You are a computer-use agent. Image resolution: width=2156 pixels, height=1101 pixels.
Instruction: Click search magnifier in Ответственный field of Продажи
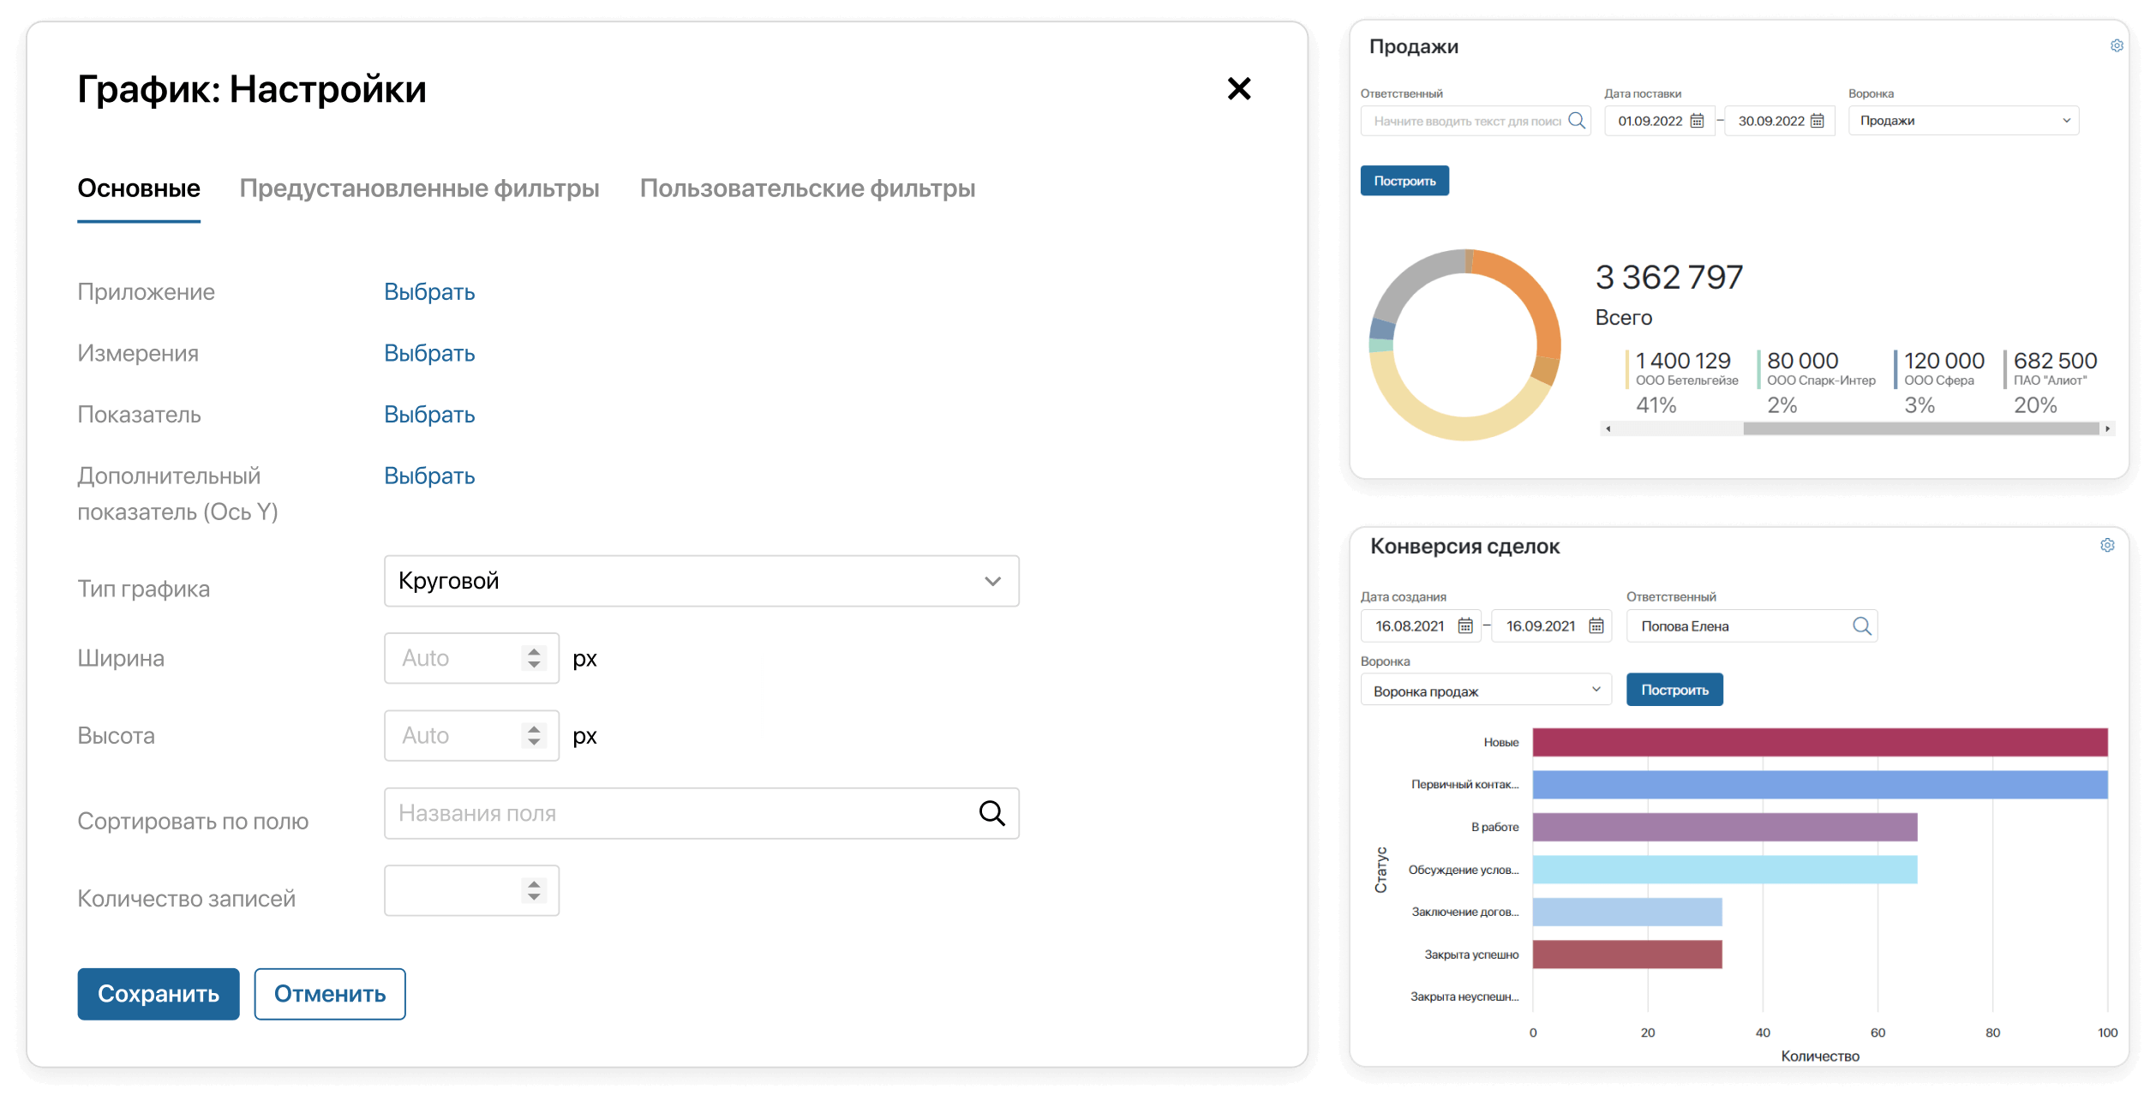click(1577, 121)
